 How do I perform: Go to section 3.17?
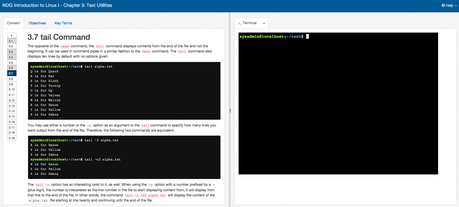tap(12, 127)
